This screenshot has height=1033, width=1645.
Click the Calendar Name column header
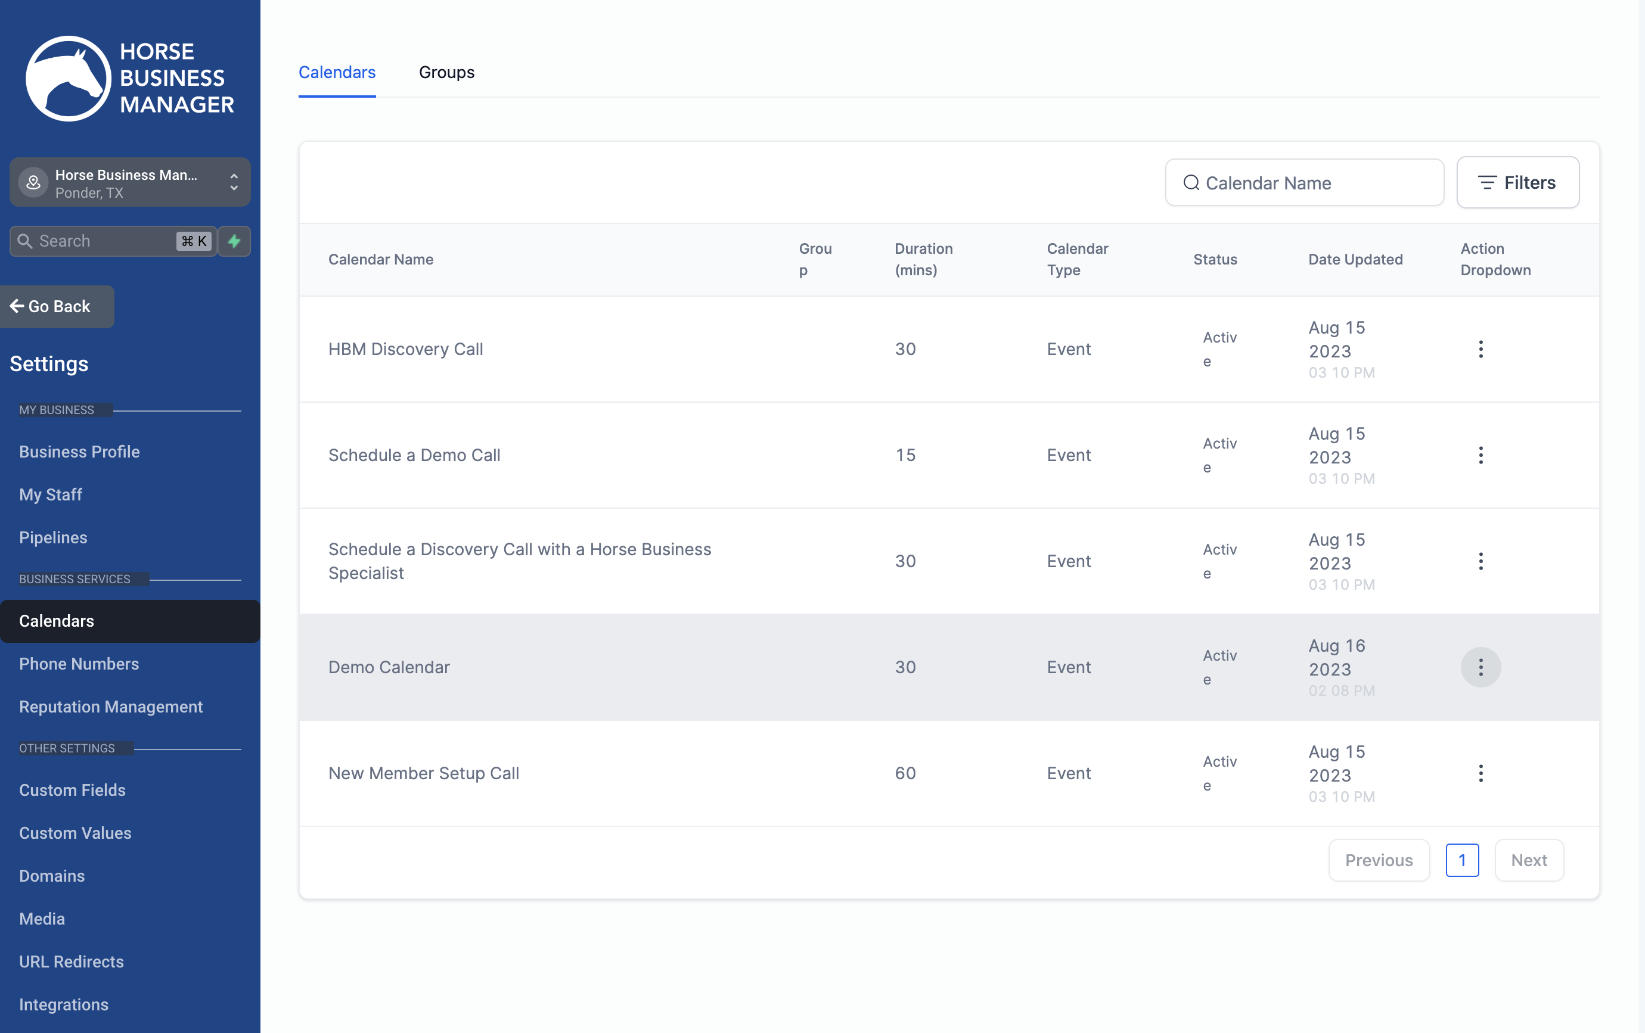(x=380, y=260)
